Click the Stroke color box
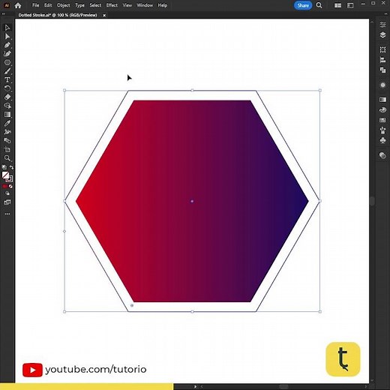 [10, 179]
